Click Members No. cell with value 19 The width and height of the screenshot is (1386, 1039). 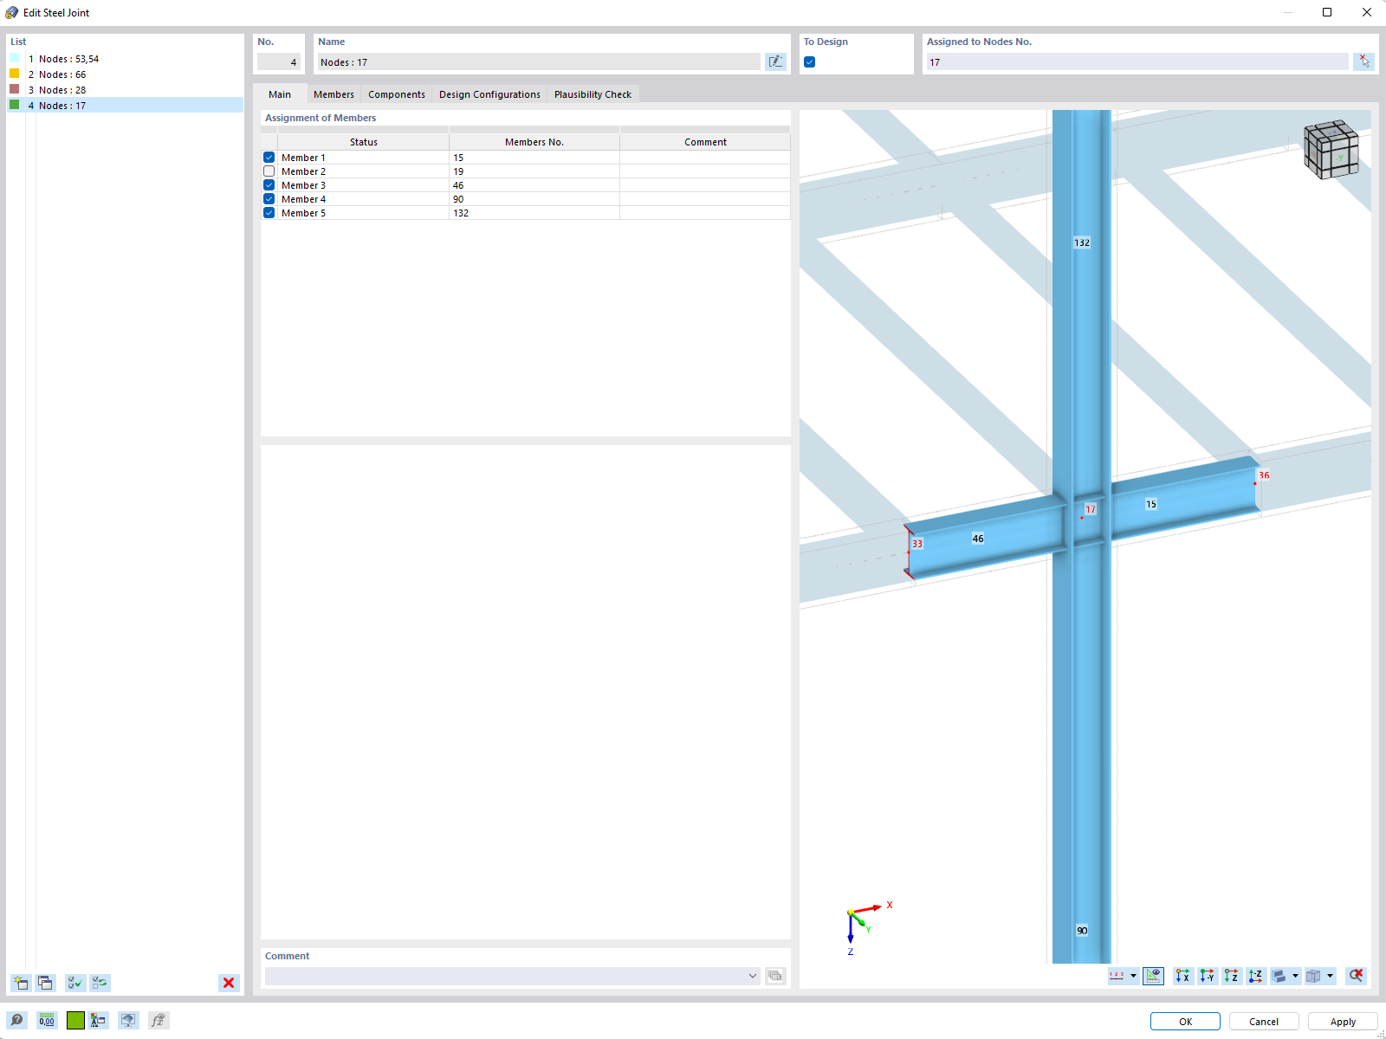tap(534, 171)
